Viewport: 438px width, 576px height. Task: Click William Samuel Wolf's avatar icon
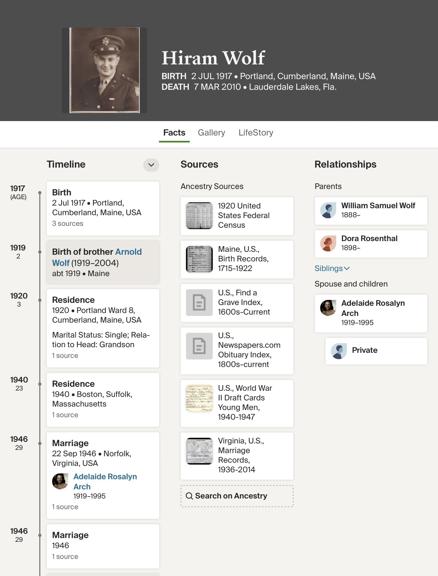(x=328, y=210)
